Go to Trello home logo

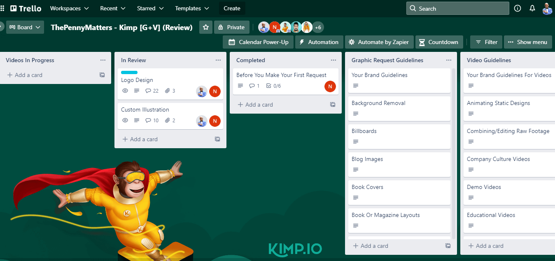(x=26, y=8)
